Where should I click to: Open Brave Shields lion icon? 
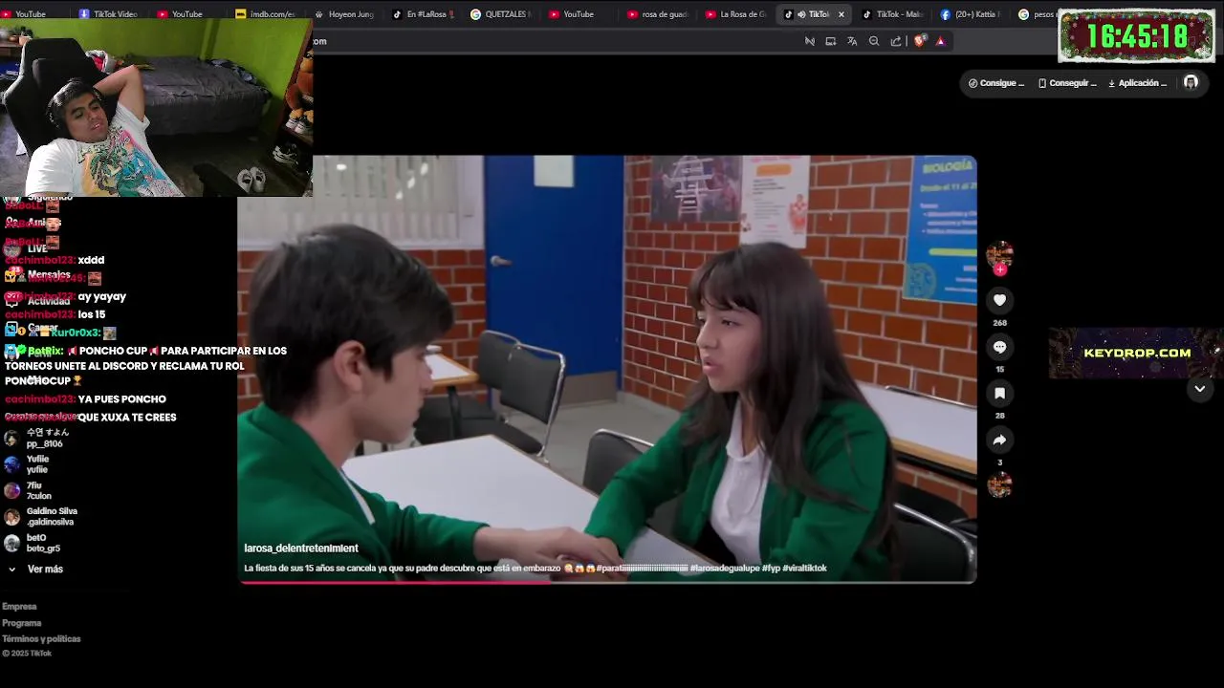click(920, 41)
